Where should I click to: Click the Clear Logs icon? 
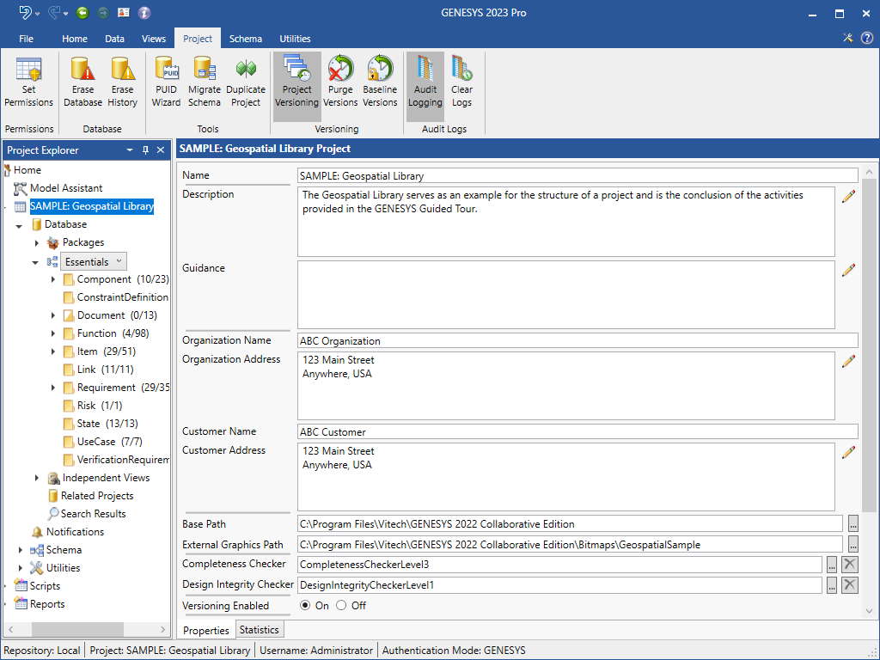[461, 83]
